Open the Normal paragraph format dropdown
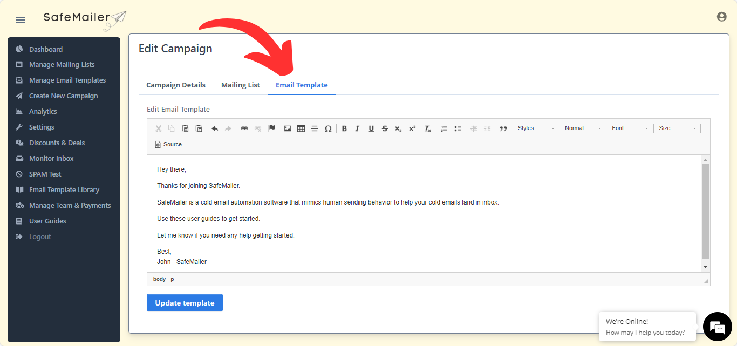 pyautogui.click(x=583, y=128)
